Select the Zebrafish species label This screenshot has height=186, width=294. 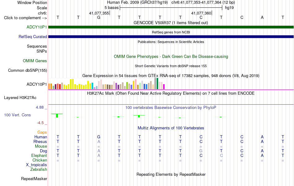[39, 169]
